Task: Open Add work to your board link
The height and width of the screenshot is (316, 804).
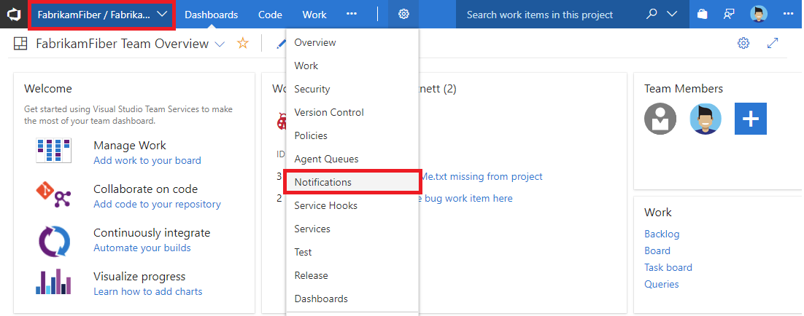Action: click(x=147, y=161)
